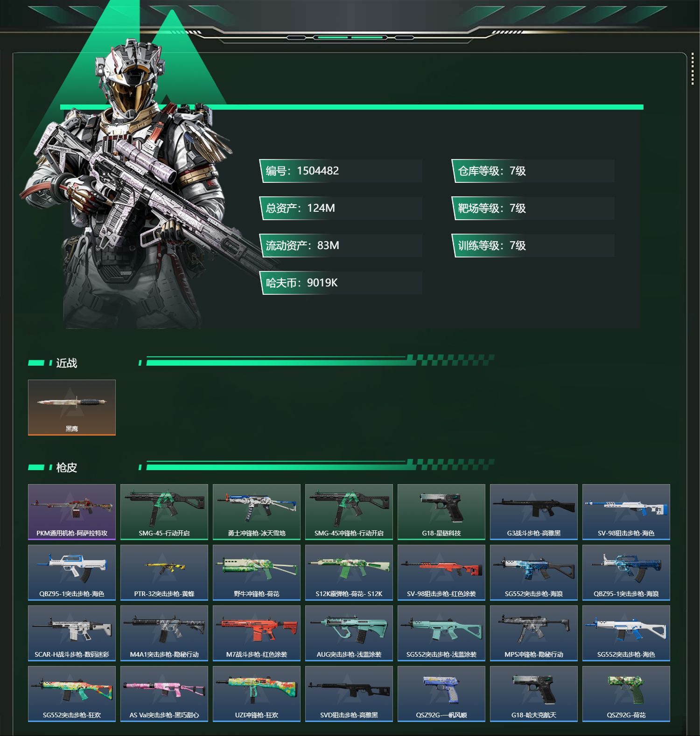Select the 靶场等级：7级 range level text
This screenshot has width=700, height=736.
point(492,208)
